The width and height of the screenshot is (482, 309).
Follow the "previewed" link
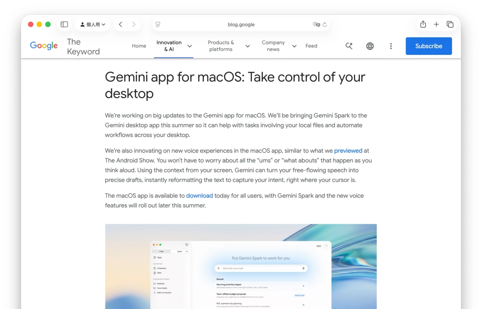[x=348, y=151]
